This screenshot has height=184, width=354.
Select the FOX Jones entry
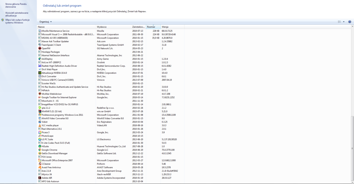pyautogui.click(x=110, y=157)
